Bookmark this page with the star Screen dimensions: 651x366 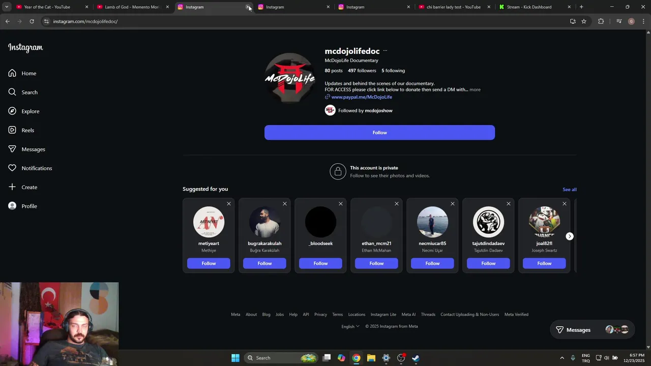pyautogui.click(x=584, y=21)
